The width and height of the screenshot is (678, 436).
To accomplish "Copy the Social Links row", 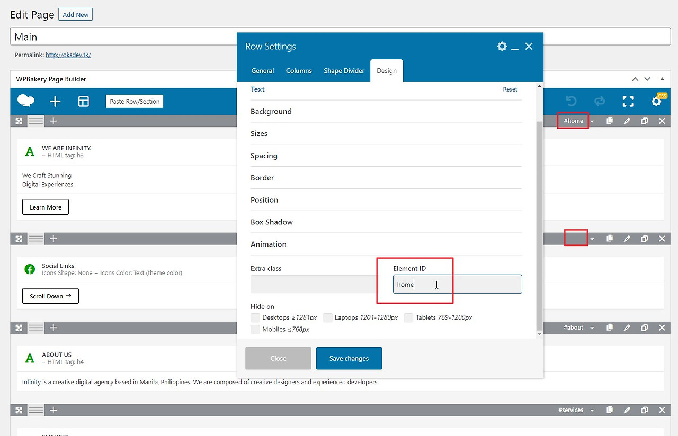I will tap(610, 239).
